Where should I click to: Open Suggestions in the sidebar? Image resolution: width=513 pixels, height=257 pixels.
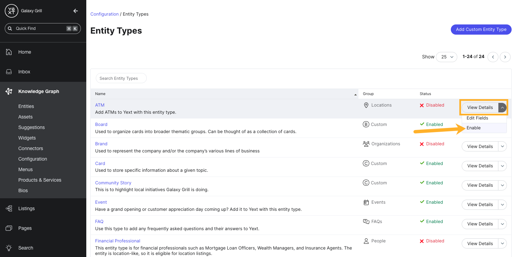pos(32,127)
